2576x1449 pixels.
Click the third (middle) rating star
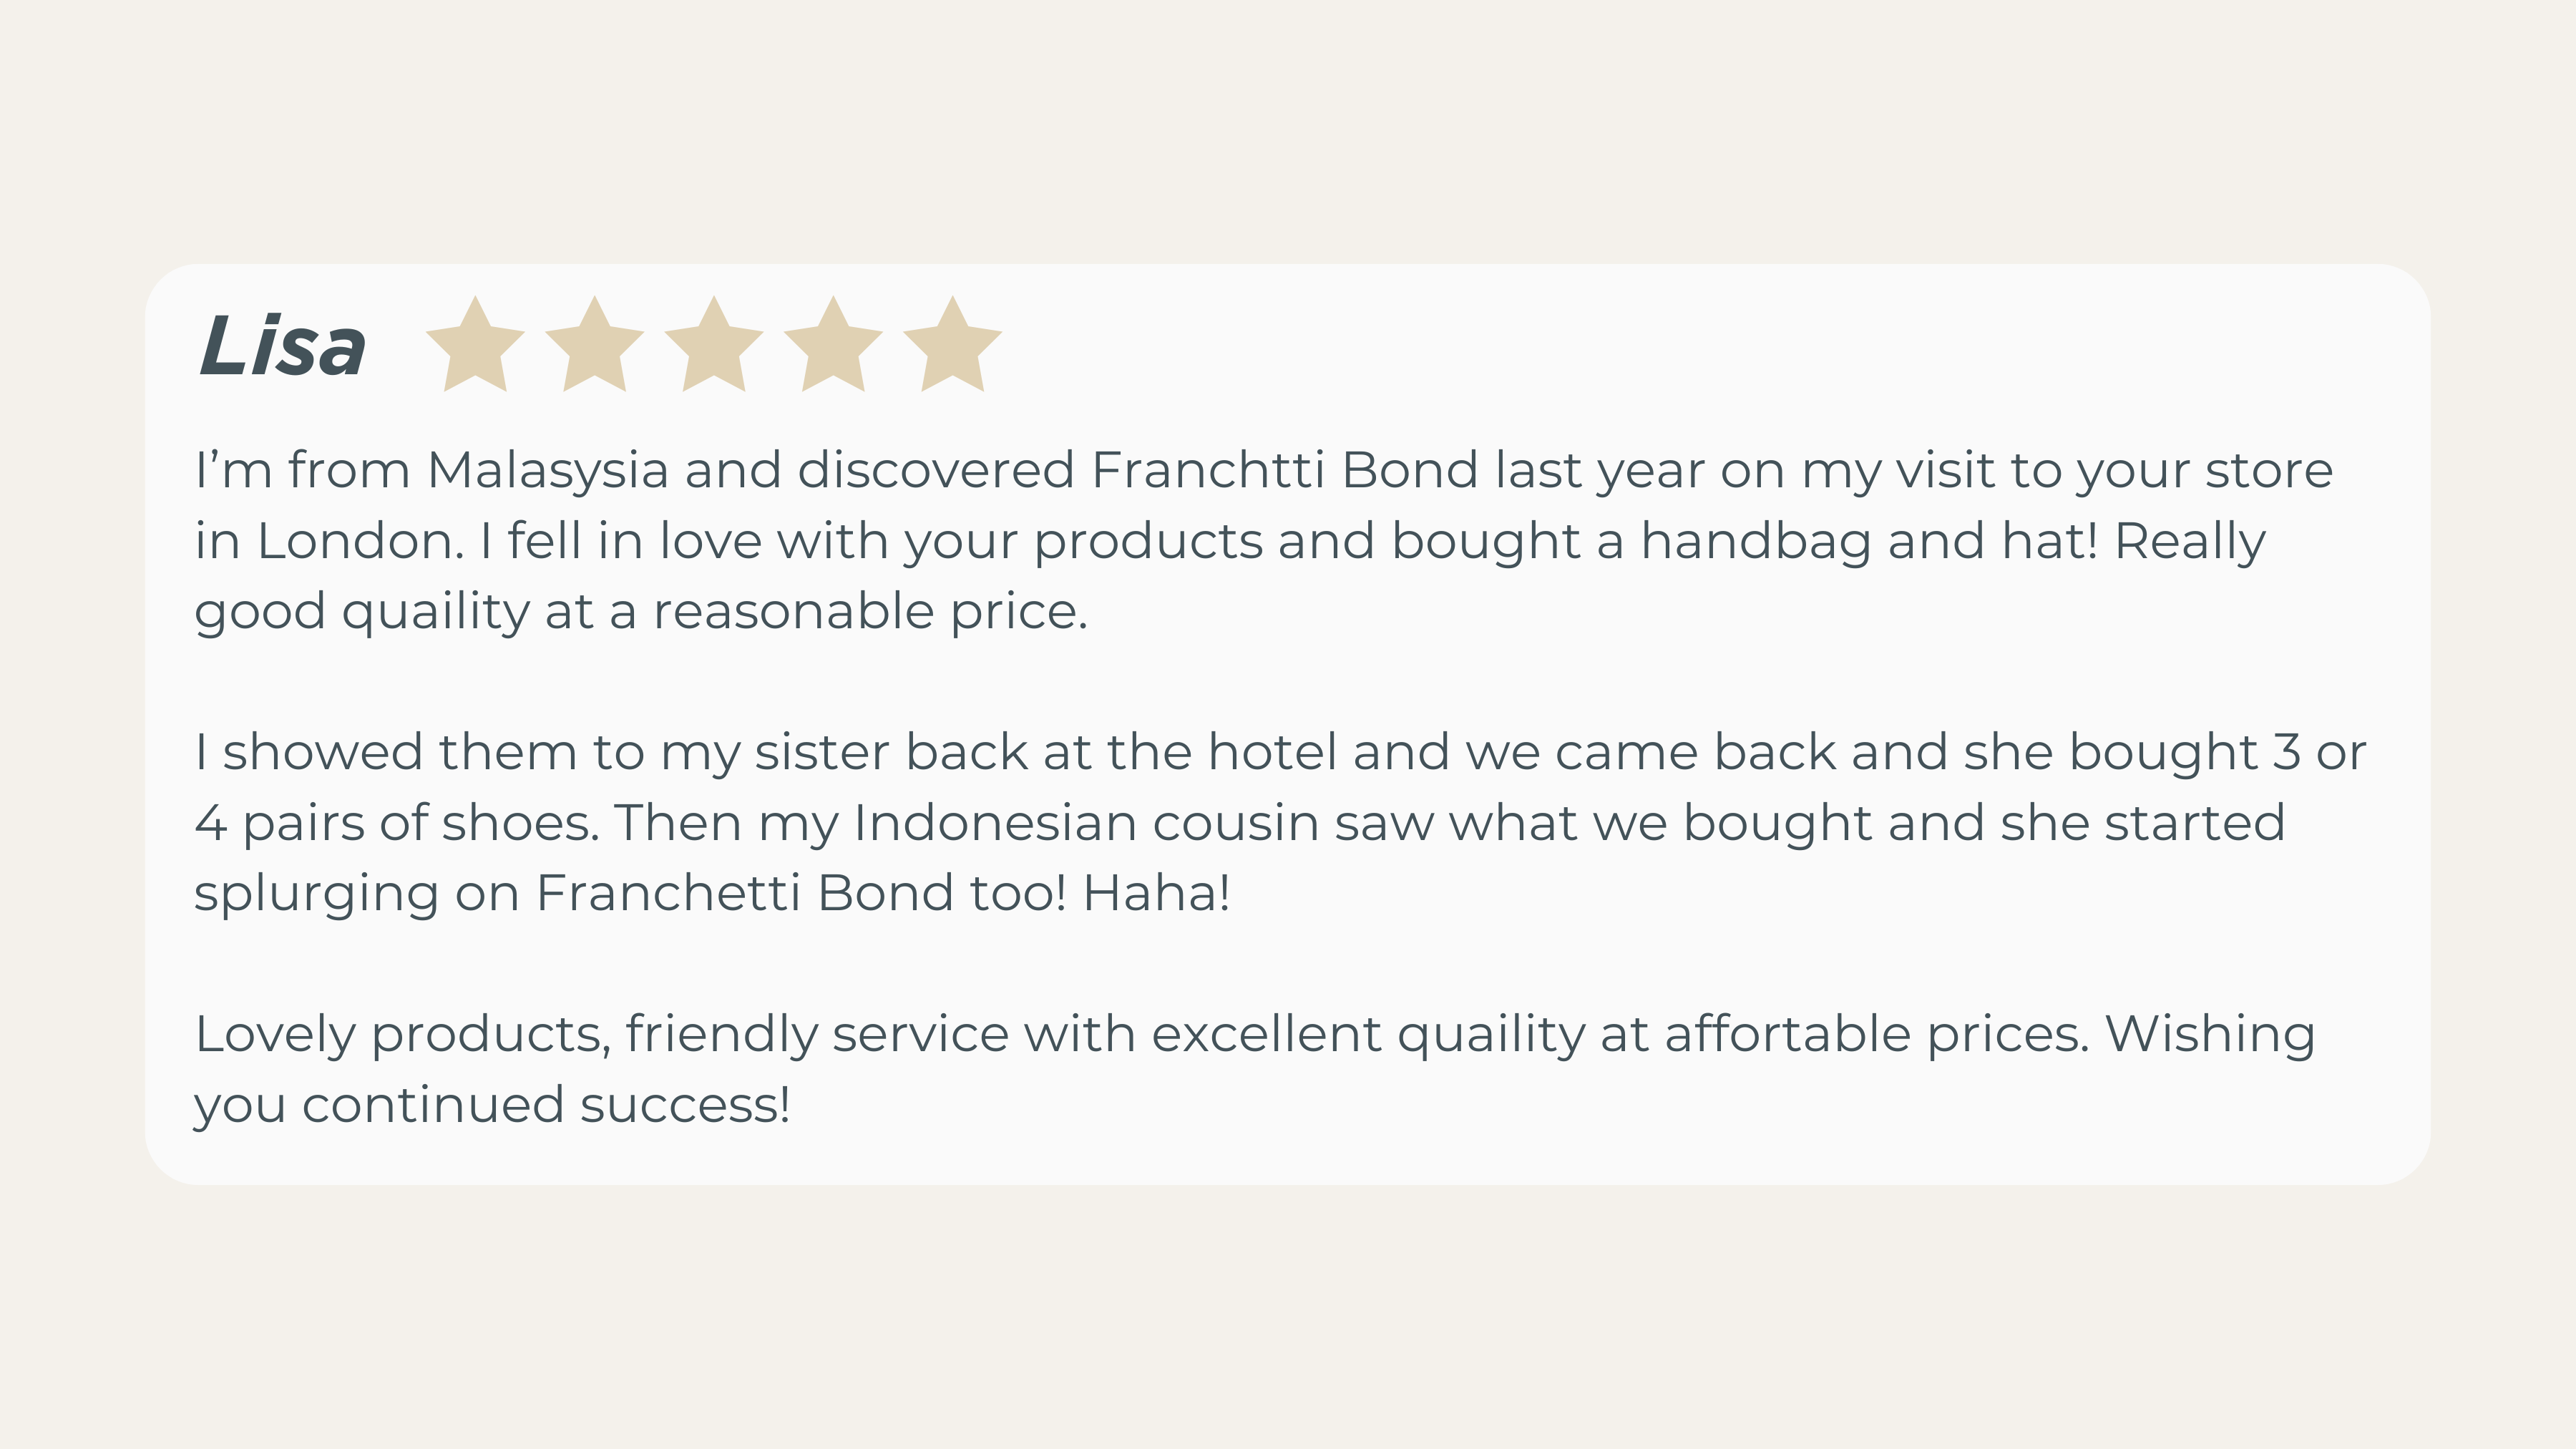[713, 347]
